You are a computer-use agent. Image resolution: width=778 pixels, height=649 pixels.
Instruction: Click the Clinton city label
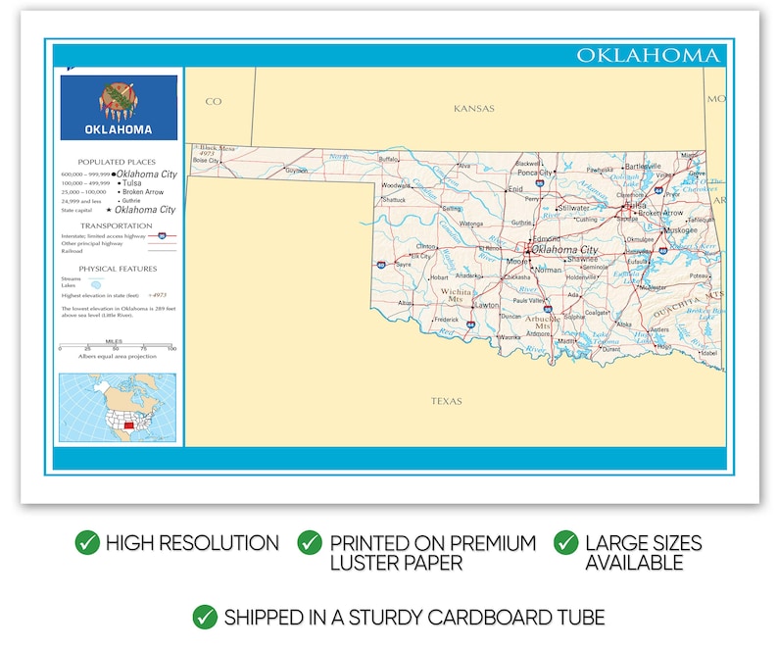[425, 246]
